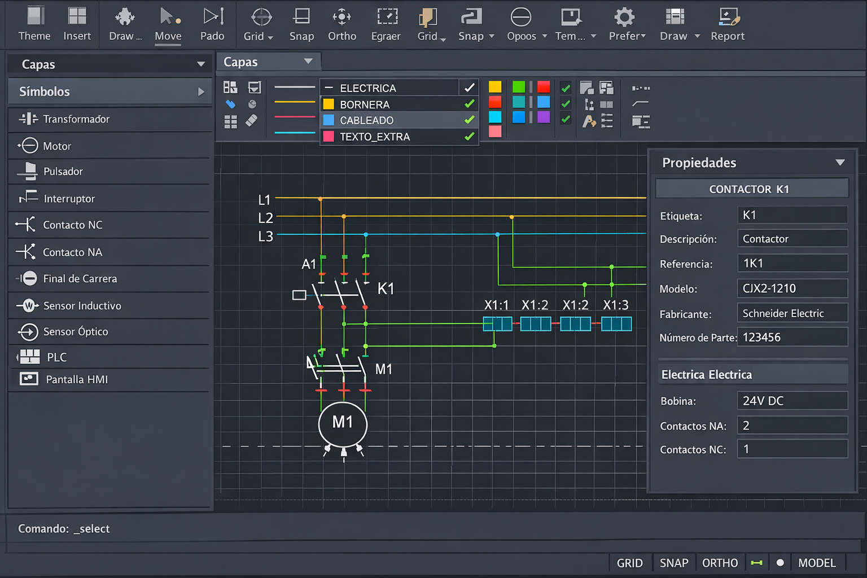Pick the Sensor Óptico symbol
The image size is (867, 578).
tap(110, 331)
